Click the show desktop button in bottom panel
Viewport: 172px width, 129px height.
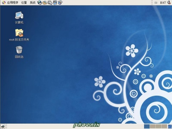3,126
